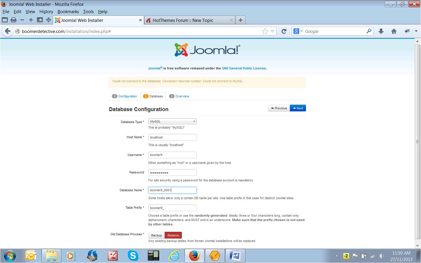421x263 pixels.
Task: Select the Database step tab
Action: pyautogui.click(x=153, y=96)
